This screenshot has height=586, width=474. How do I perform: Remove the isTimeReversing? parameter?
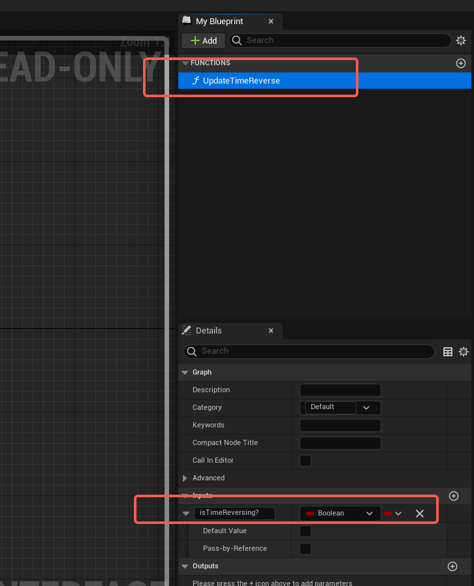click(x=420, y=514)
